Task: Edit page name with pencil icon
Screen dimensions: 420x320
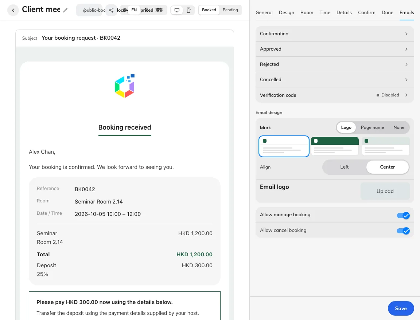Action: 65,10
